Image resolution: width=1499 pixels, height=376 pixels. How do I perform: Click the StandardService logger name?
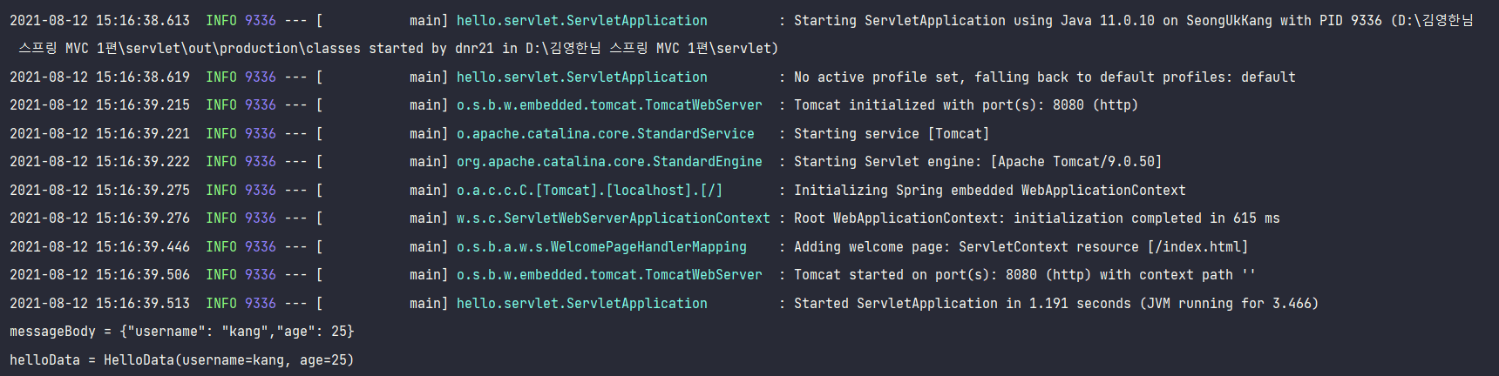605,134
